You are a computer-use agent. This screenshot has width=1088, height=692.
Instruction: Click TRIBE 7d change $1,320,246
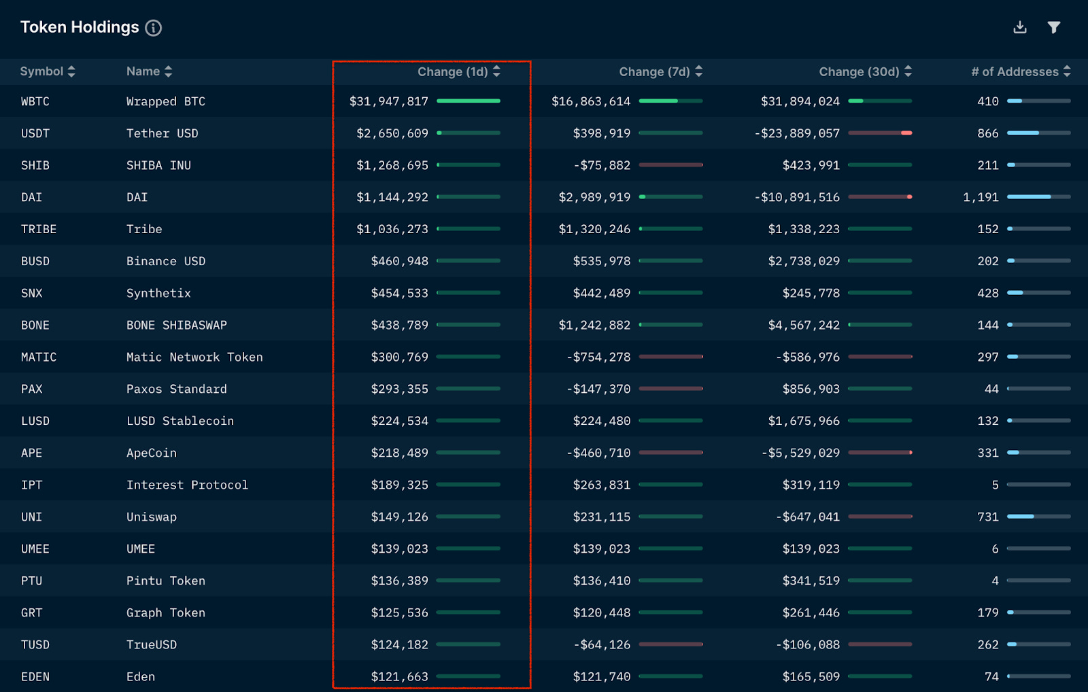coord(594,229)
